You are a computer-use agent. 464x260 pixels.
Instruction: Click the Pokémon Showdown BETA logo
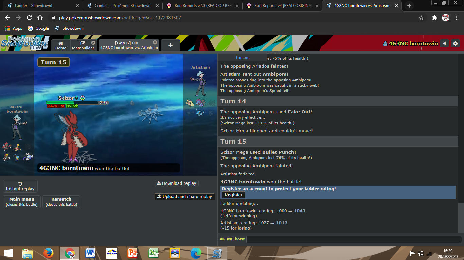coord(25,43)
